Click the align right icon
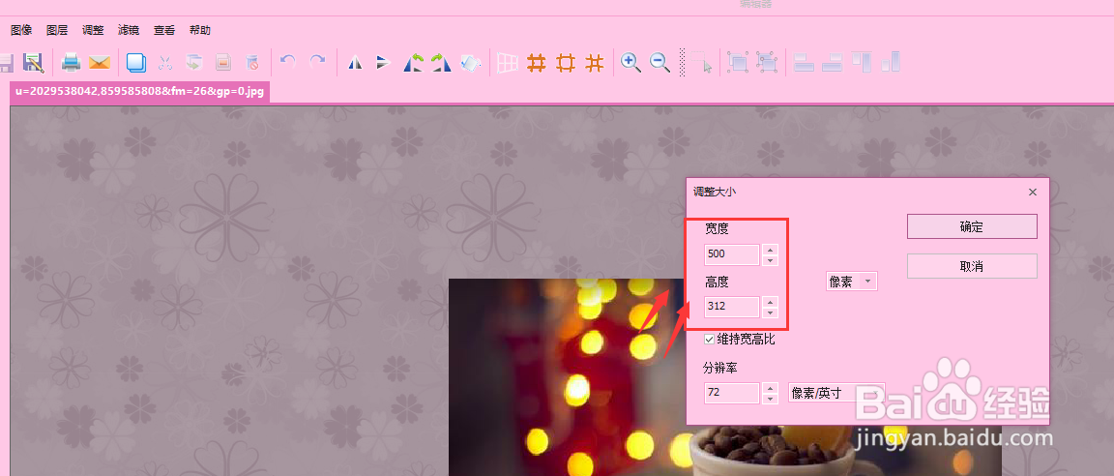This screenshot has height=476, width=1114. (832, 63)
